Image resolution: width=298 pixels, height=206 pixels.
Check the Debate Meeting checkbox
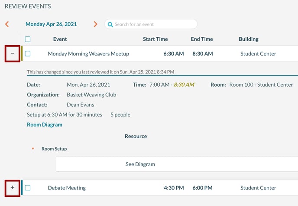coord(28,188)
